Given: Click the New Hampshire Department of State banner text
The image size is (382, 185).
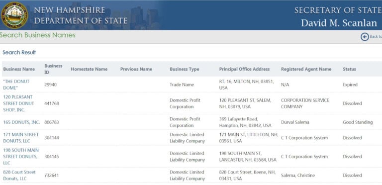Looking at the screenshot, I should tap(81, 15).
